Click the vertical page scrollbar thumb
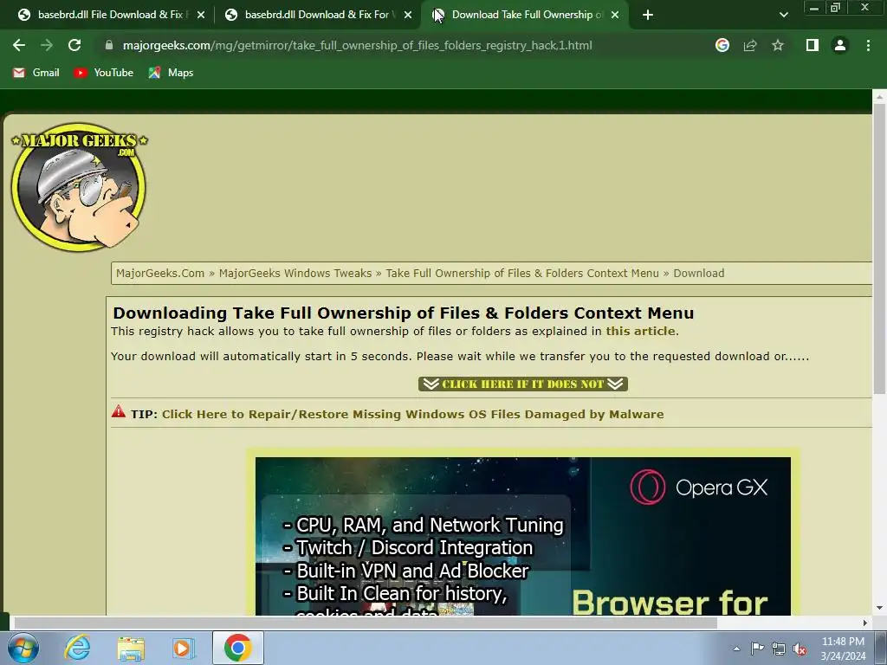Image resolution: width=887 pixels, height=665 pixels. [x=879, y=249]
